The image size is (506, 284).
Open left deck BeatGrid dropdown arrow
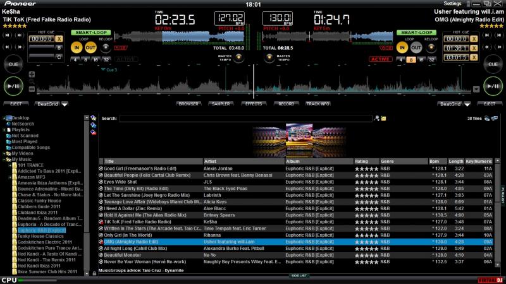(x=65, y=104)
